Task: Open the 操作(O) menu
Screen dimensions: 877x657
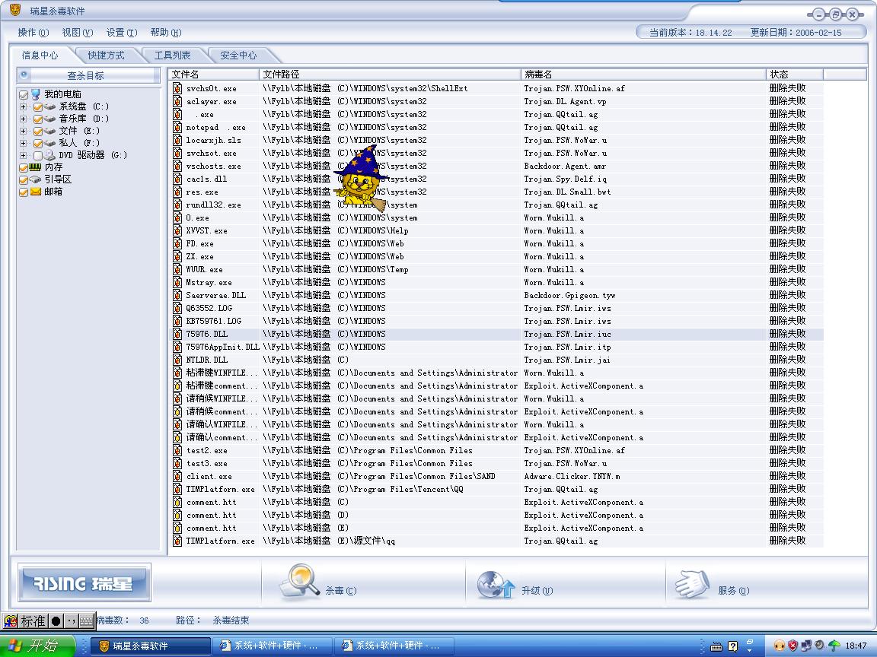Action: click(x=33, y=33)
